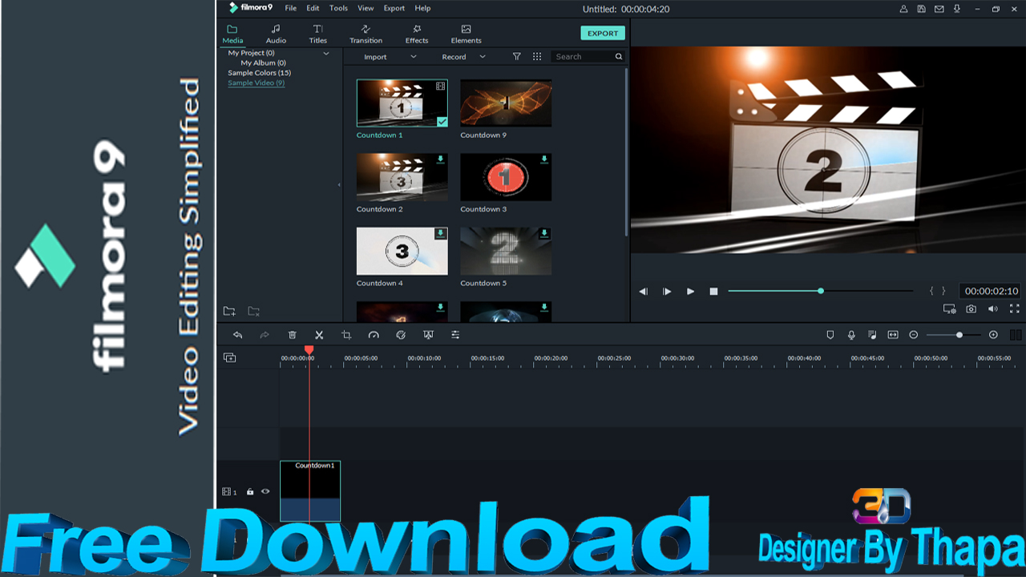Stop the preview playback
1026x577 pixels.
point(713,292)
